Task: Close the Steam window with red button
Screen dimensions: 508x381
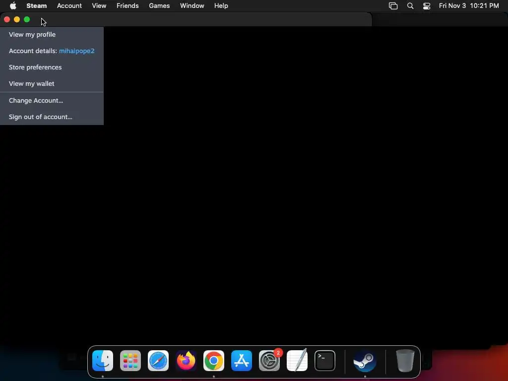Action: [7, 19]
